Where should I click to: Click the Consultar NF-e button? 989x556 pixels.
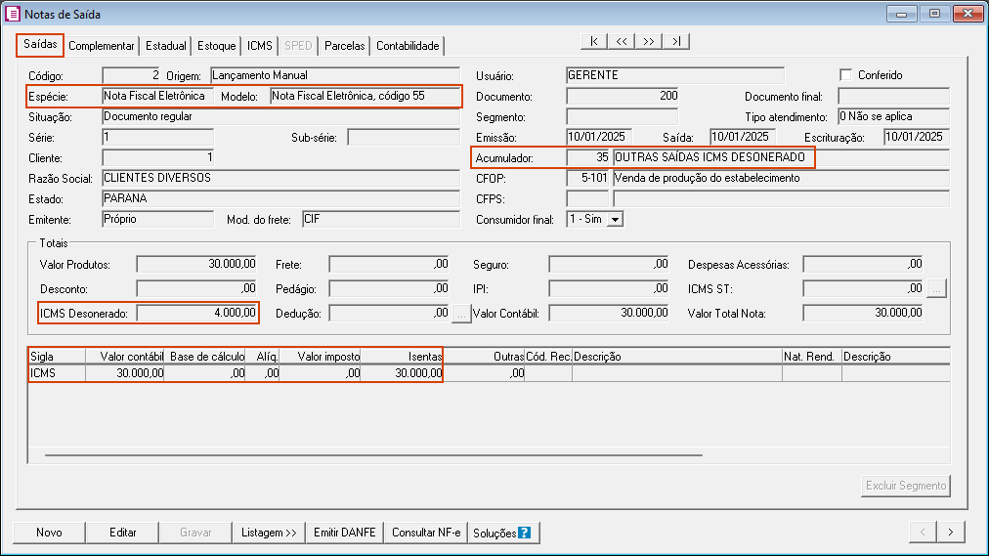point(425,533)
